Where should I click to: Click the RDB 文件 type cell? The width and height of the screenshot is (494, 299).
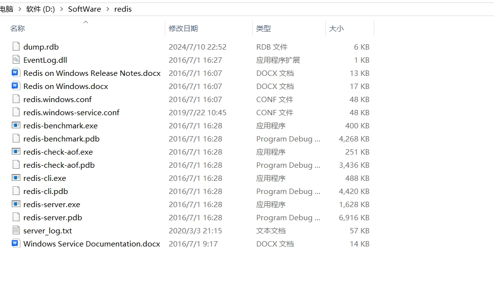point(272,47)
